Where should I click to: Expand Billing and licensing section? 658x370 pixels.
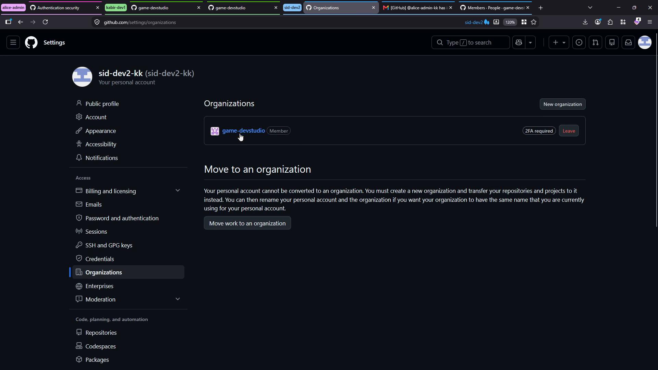(x=128, y=191)
